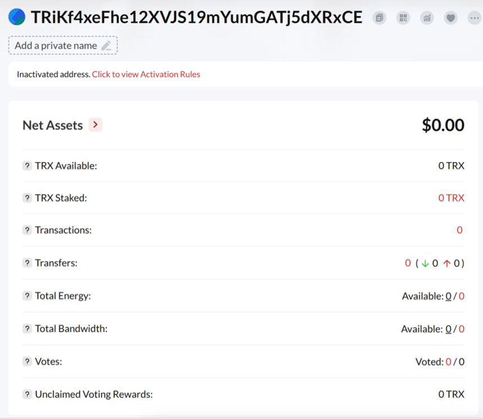Click the help icon beside Total Energy
Image resolution: width=483 pixels, height=419 pixels.
27,296
